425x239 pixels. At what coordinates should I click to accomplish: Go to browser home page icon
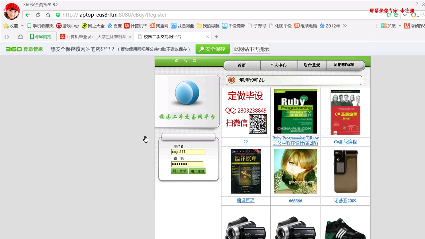(48, 15)
